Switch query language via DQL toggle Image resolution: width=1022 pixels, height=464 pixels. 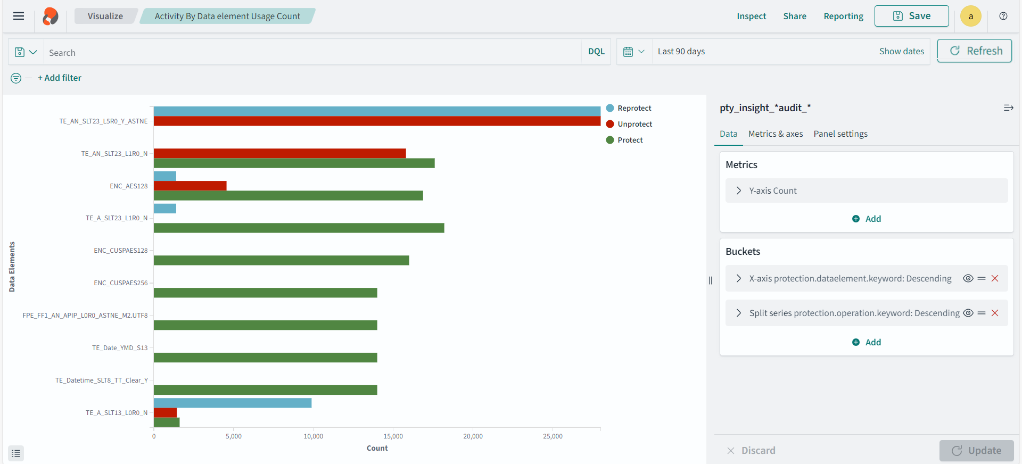pos(596,52)
